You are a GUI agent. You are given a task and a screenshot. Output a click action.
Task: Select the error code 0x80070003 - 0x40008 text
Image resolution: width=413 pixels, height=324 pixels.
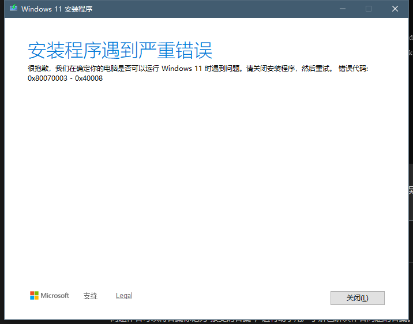point(65,78)
